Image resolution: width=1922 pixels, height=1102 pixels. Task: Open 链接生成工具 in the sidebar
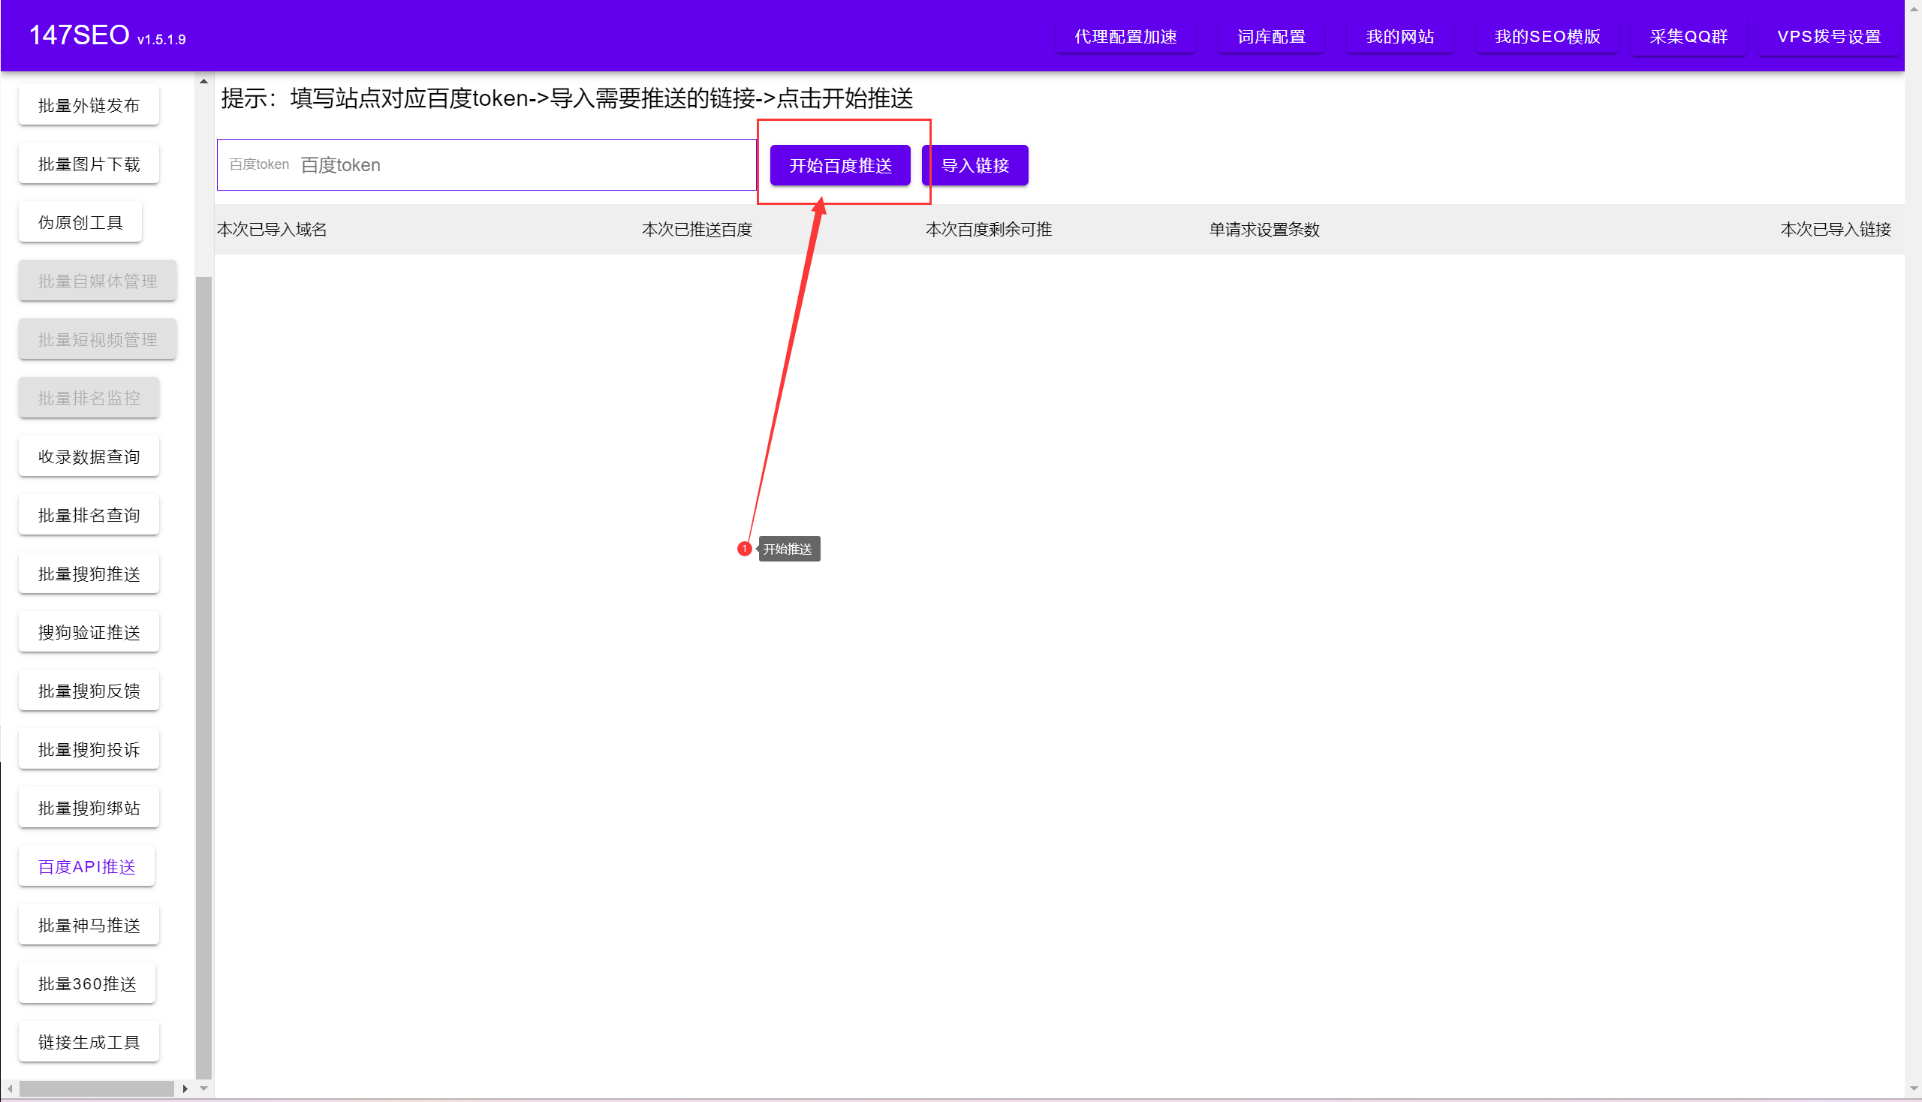coord(89,1042)
